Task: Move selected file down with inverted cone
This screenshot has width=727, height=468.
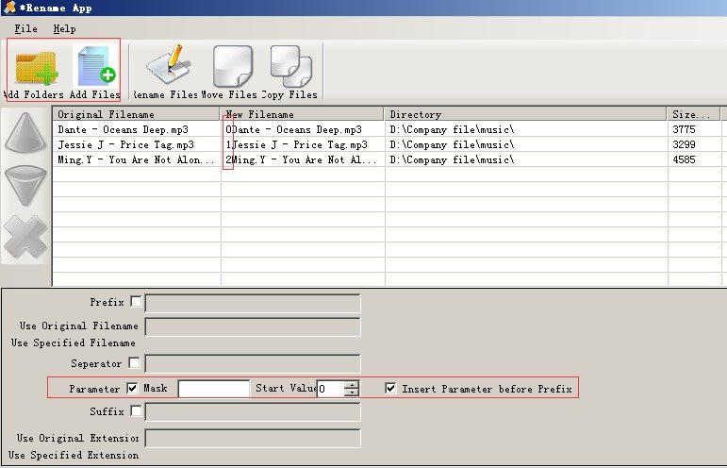Action: 25,186
